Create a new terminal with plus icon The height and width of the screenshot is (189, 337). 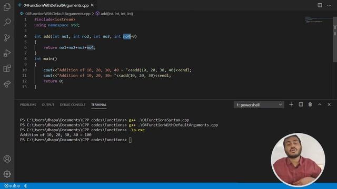(x=291, y=104)
